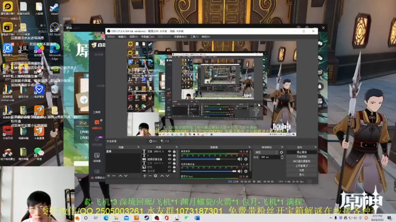This screenshot has width=396, height=222.
Task: Open OBS Studio desktop shortcut
Action: (54, 29)
